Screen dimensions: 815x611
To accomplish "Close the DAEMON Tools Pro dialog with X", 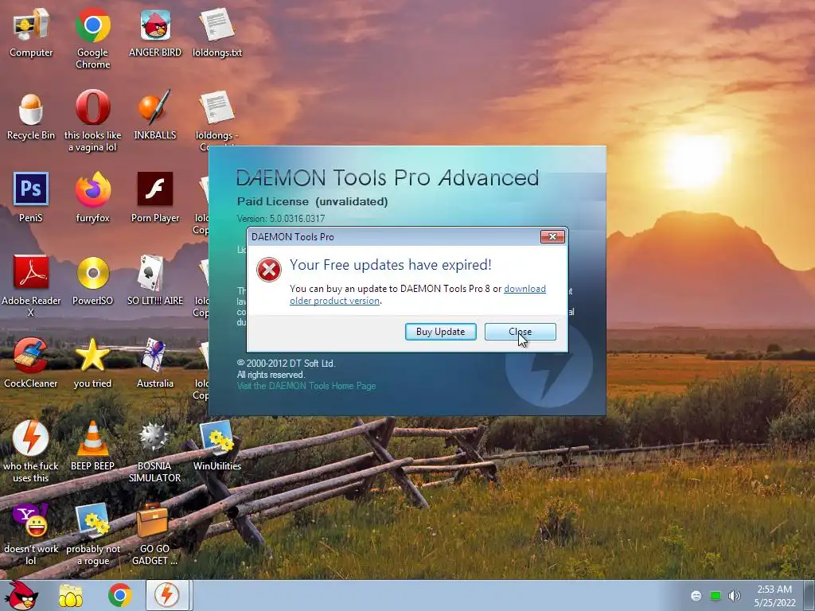I will coord(552,237).
